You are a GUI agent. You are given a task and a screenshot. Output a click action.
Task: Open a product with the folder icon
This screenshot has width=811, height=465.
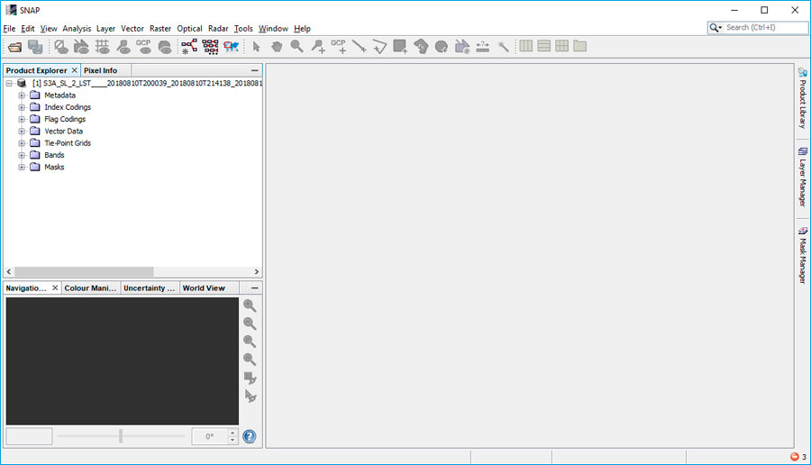(15, 47)
